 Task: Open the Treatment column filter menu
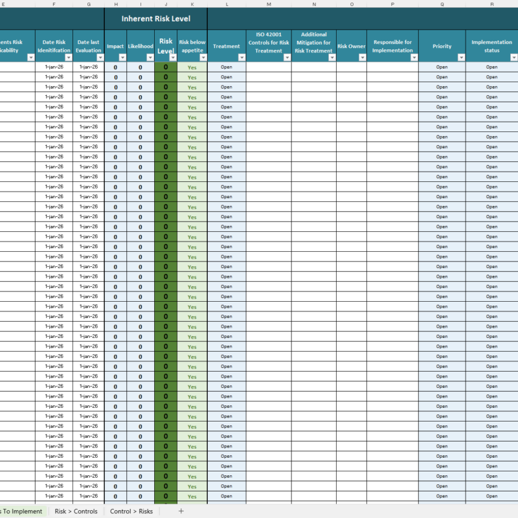pyautogui.click(x=241, y=57)
